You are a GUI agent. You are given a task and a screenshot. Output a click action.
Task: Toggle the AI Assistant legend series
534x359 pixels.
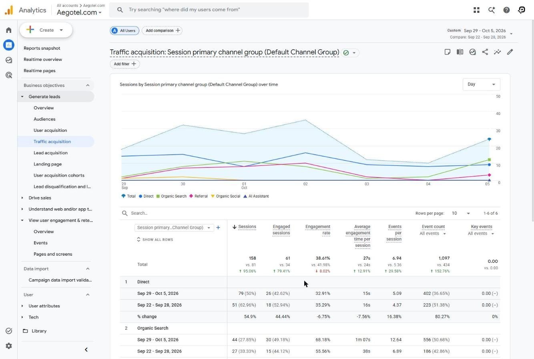tap(256, 196)
